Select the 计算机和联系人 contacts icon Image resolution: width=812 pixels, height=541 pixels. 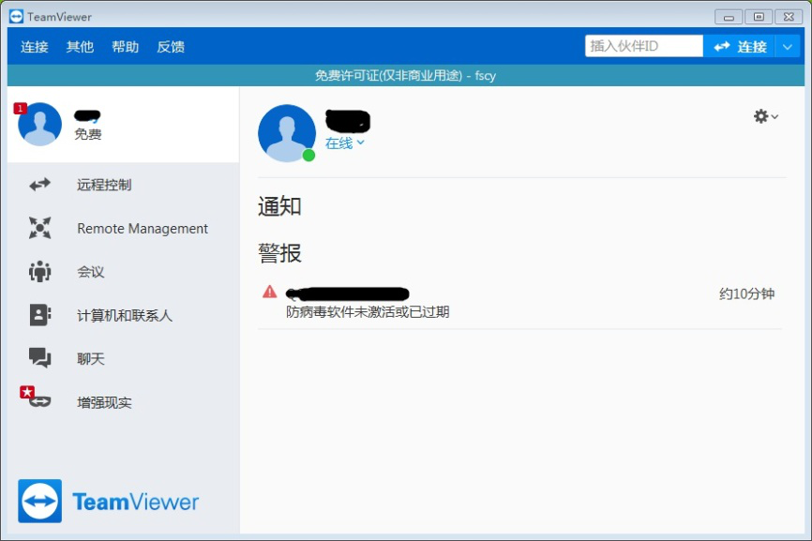click(40, 315)
